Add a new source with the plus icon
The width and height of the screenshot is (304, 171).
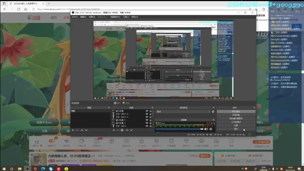[114, 130]
